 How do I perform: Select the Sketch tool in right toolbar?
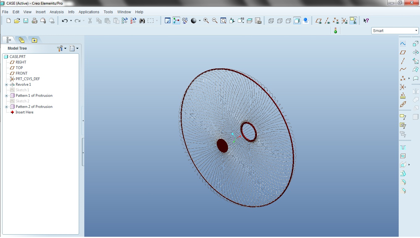[x=403, y=44]
